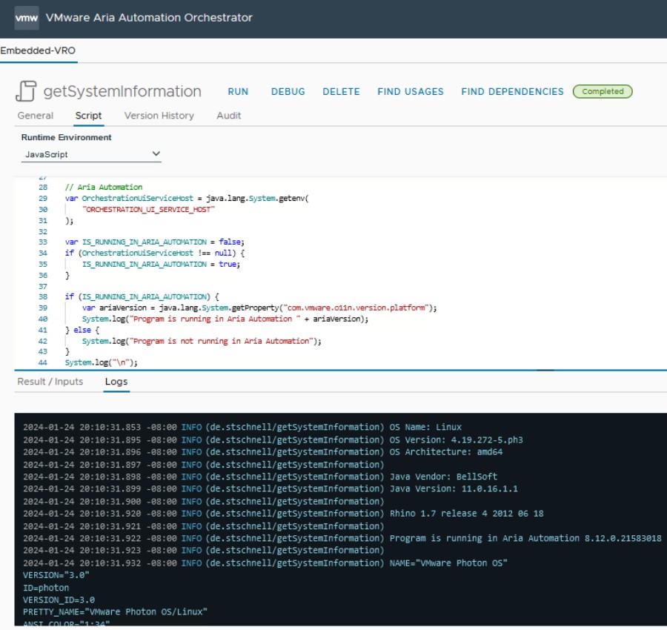Open the Audit tab
Screen dimensions: 667x630
pos(229,116)
